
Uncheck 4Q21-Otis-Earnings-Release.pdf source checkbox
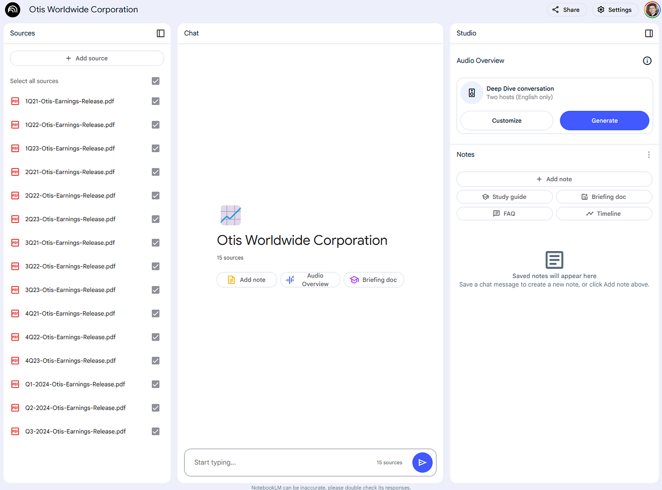(155, 314)
